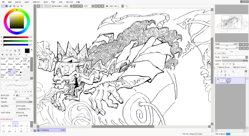
Task: Select the rectangular Selection tool
Action: [x=3, y=50]
